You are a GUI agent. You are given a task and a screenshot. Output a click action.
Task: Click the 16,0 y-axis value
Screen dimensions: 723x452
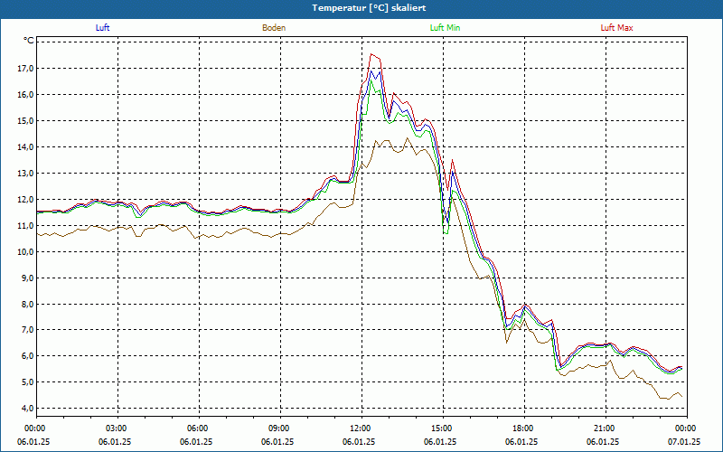[26, 95]
